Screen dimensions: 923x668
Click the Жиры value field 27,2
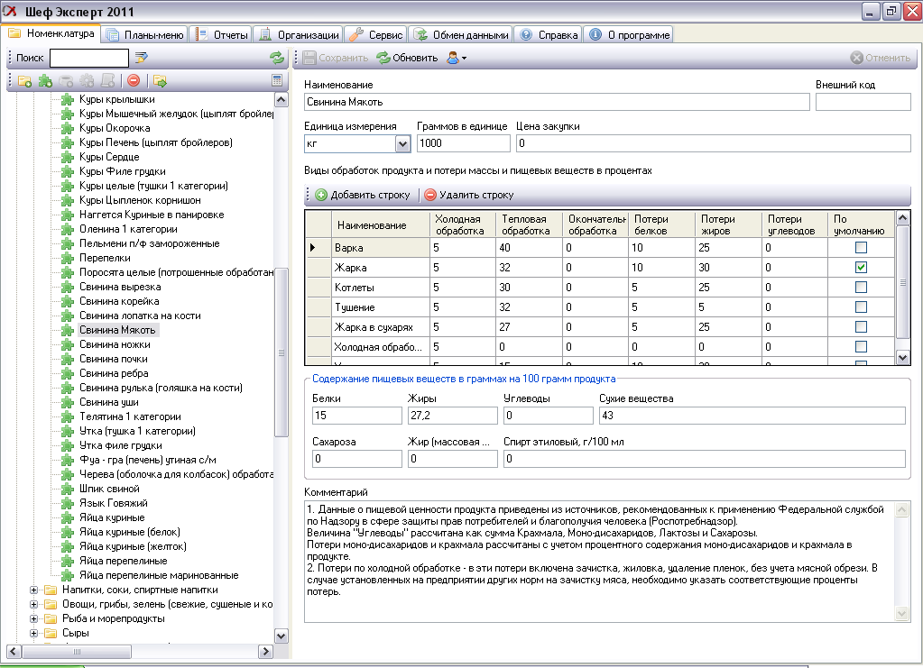point(452,416)
